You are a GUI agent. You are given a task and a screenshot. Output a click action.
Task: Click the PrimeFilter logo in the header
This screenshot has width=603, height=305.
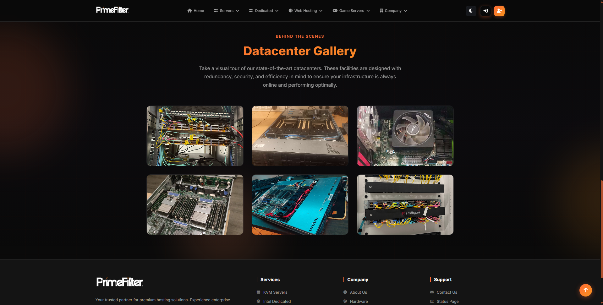coord(112,10)
